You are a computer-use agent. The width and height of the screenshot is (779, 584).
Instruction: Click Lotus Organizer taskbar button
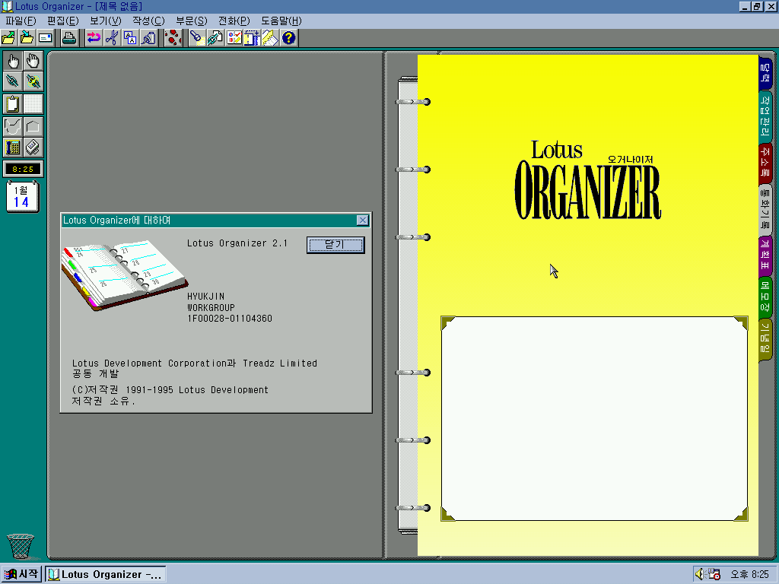(105, 574)
